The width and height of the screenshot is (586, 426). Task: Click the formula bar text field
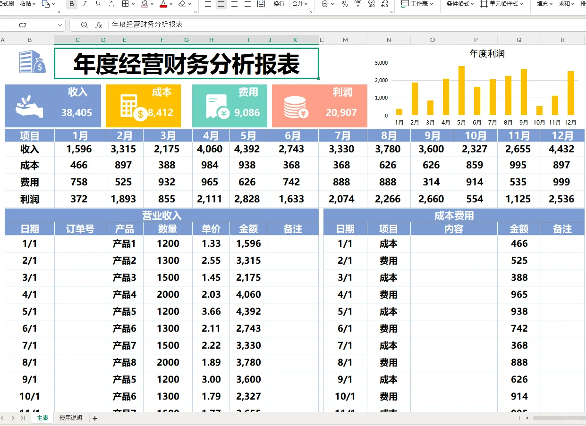(x=346, y=25)
